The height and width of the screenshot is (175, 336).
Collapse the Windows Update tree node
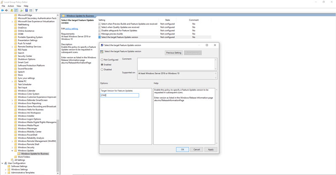click(12, 151)
